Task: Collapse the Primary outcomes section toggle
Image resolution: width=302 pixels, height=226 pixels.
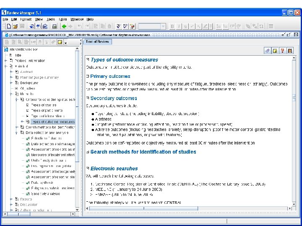Action: tap(88, 76)
